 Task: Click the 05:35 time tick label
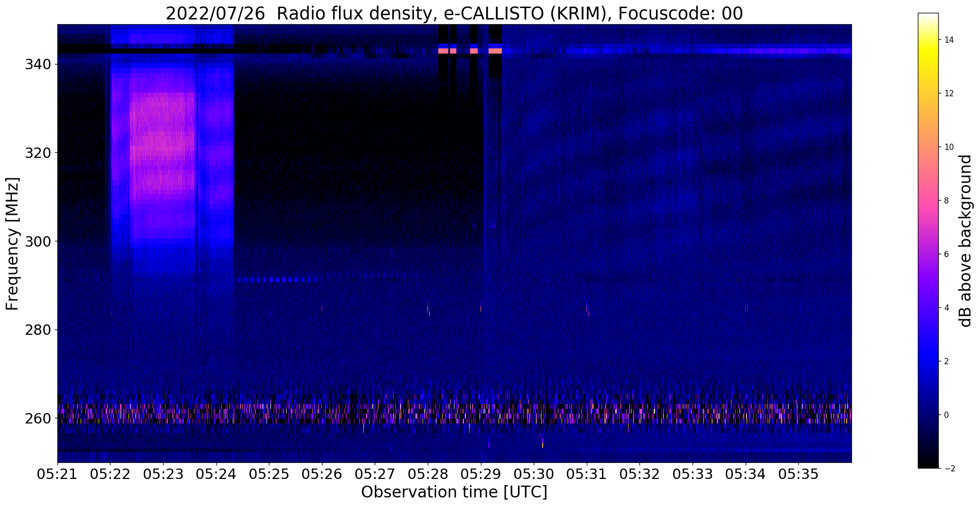click(799, 475)
